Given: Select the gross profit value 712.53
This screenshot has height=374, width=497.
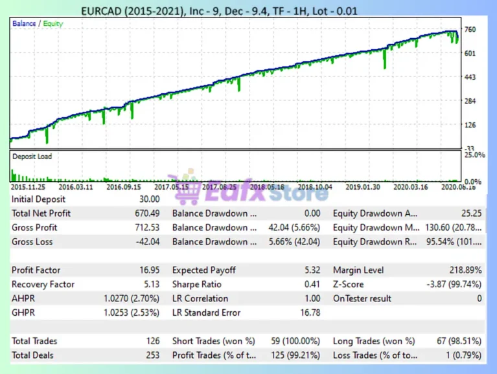Looking at the screenshot, I should pyautogui.click(x=147, y=228).
